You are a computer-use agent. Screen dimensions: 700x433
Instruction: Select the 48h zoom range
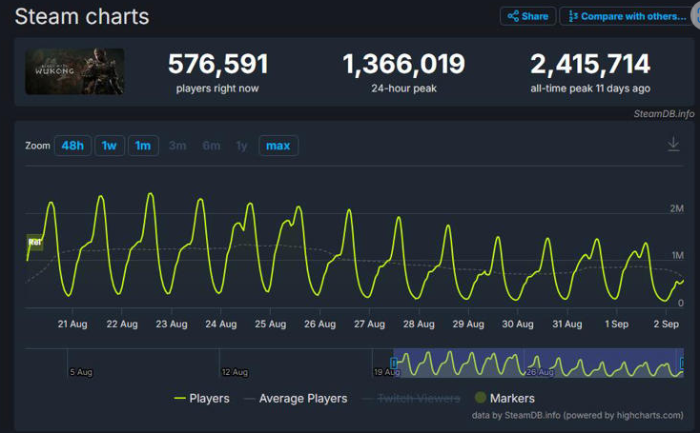(72, 146)
